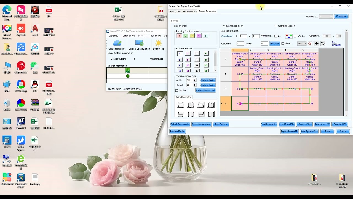
Task: Open LEDSetting desktop shortcut
Action: (x=21, y=87)
